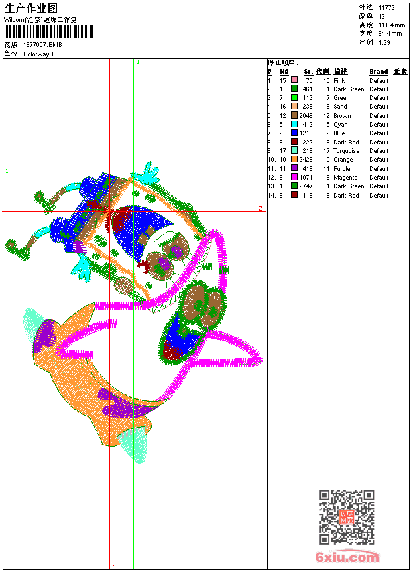
Task: Select the Dark Red swatch with 119 stitches
Action: click(294, 195)
